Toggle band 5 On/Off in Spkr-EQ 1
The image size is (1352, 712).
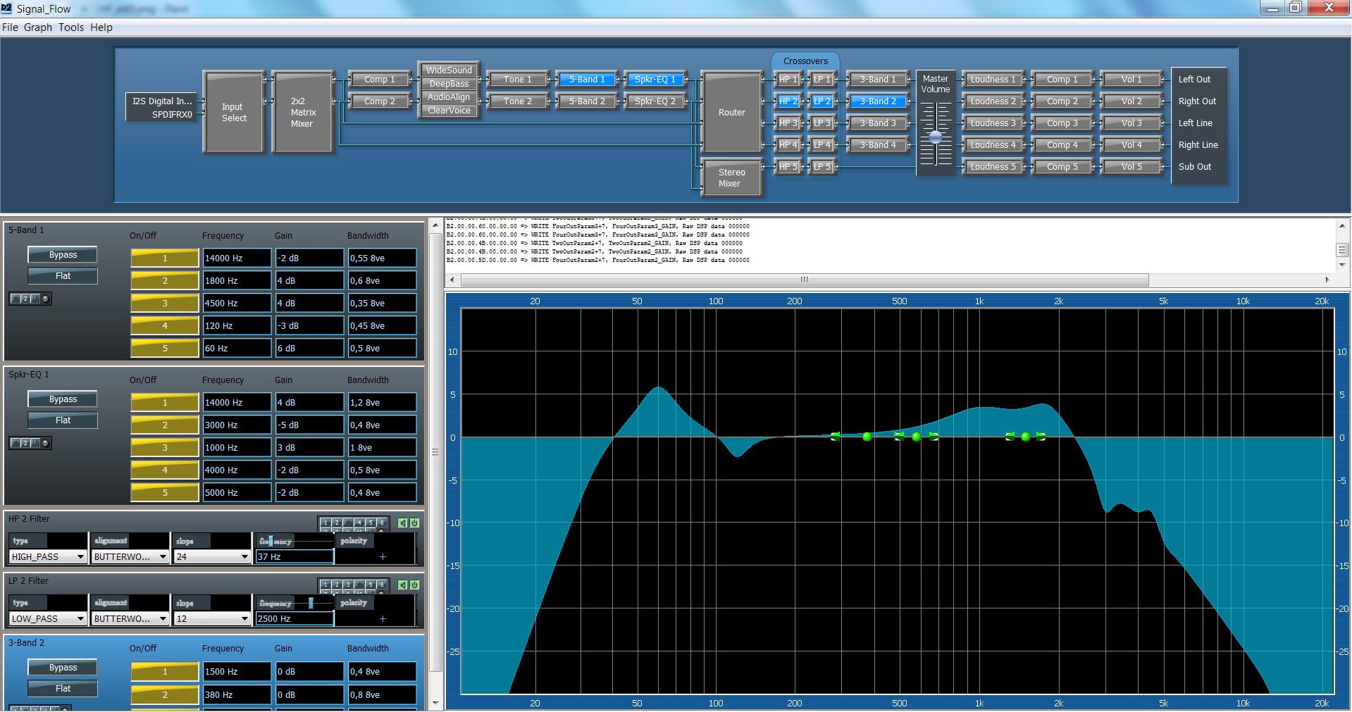point(165,493)
